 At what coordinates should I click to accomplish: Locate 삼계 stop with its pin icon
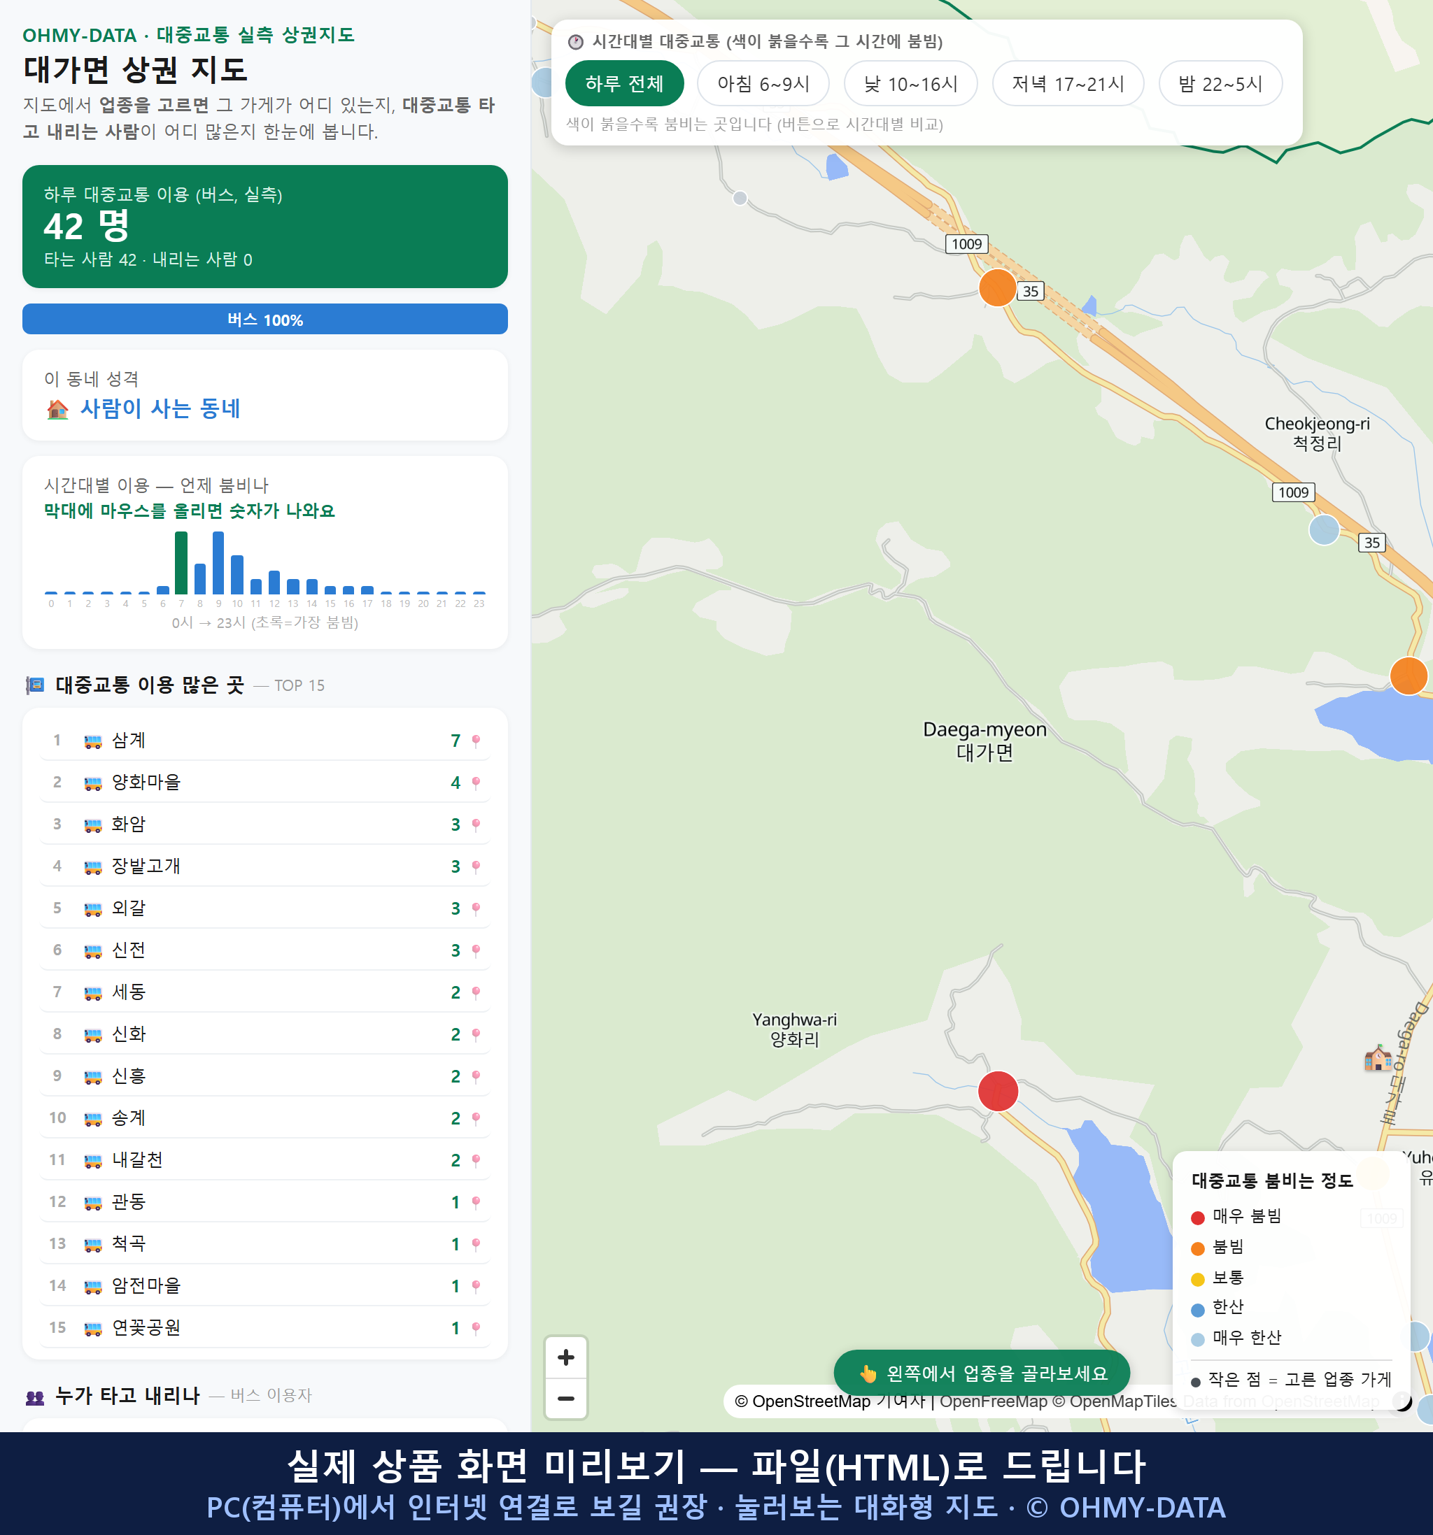pos(475,741)
